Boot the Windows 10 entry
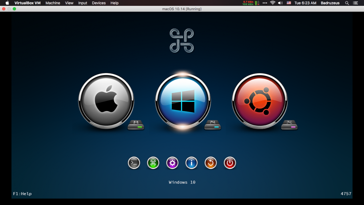The image size is (364, 205). [x=183, y=101]
